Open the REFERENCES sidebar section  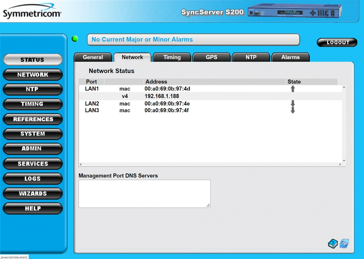(x=32, y=119)
